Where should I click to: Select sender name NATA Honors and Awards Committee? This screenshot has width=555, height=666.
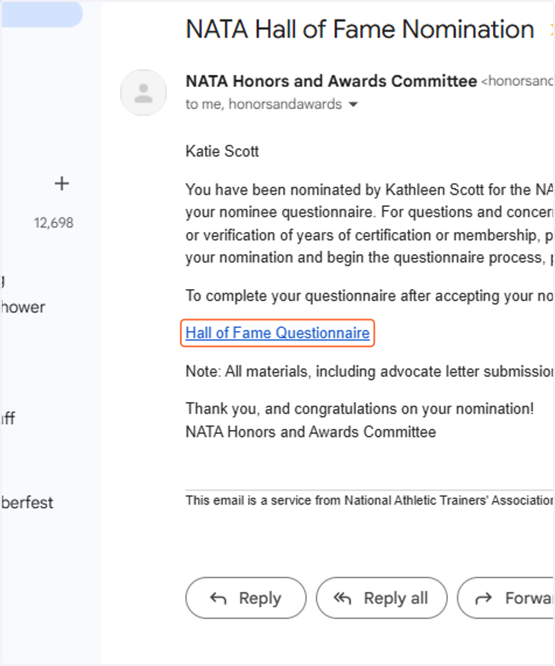331,81
